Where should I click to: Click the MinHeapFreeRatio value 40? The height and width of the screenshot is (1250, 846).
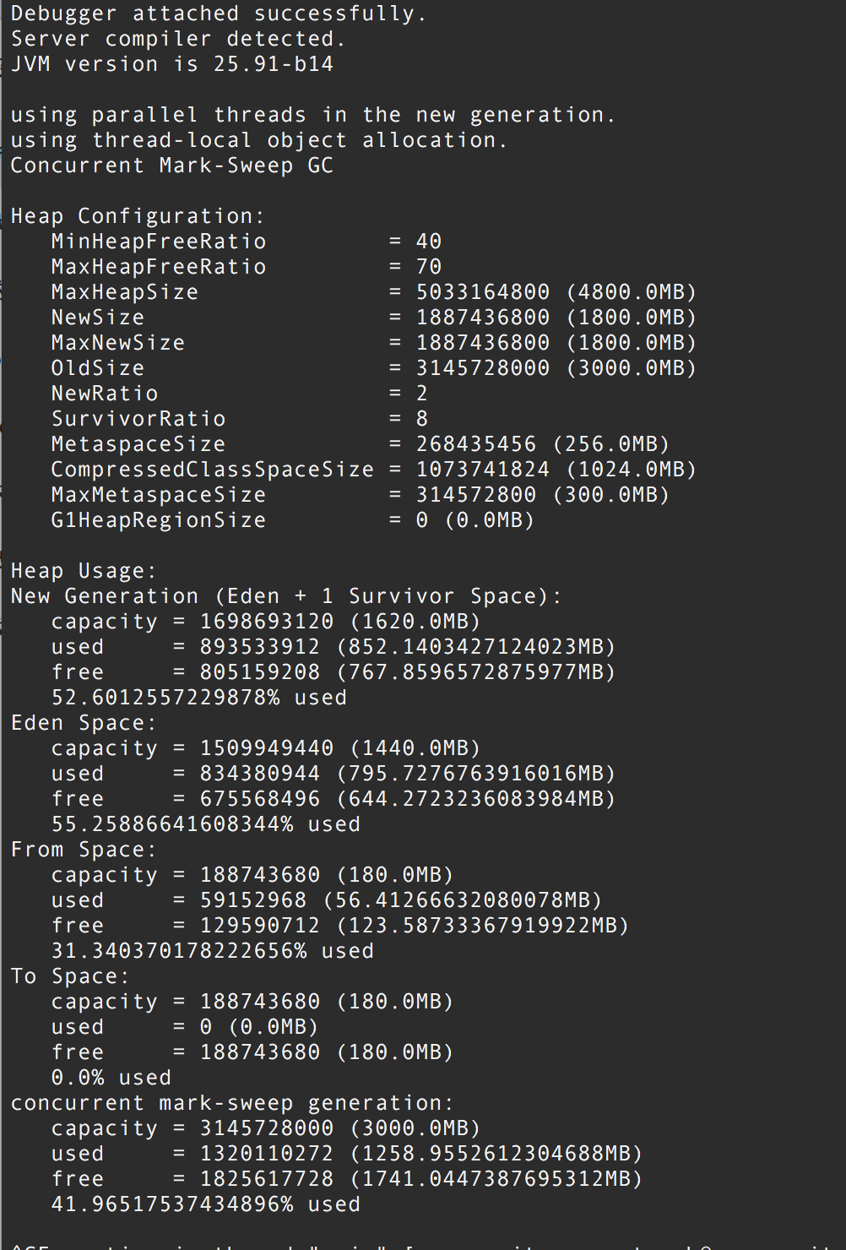tap(429, 242)
